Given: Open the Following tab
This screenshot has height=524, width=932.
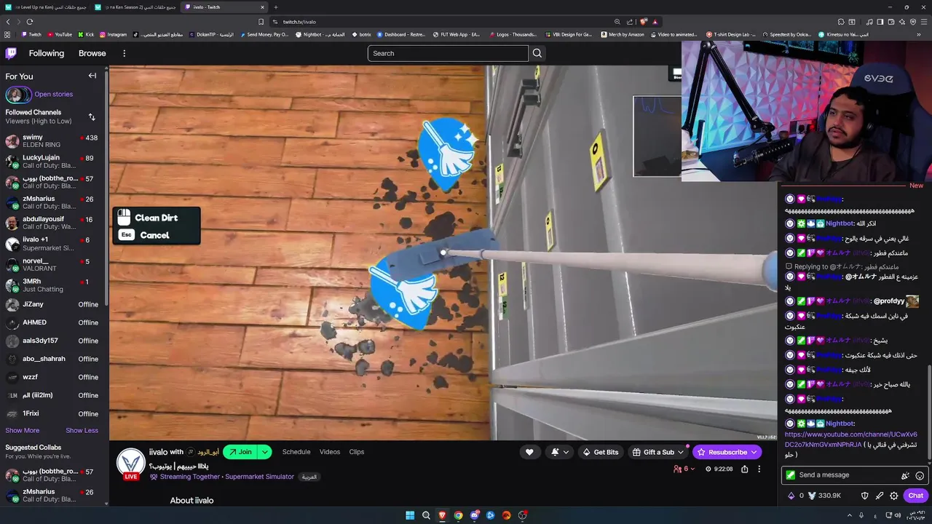Looking at the screenshot, I should tap(47, 53).
